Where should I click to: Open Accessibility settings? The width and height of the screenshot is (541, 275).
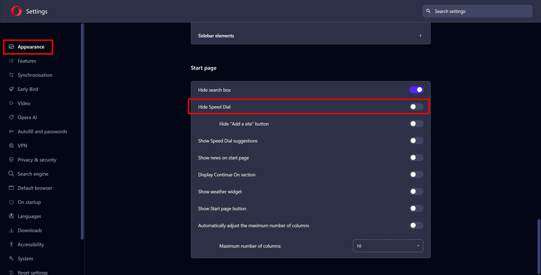click(x=31, y=244)
